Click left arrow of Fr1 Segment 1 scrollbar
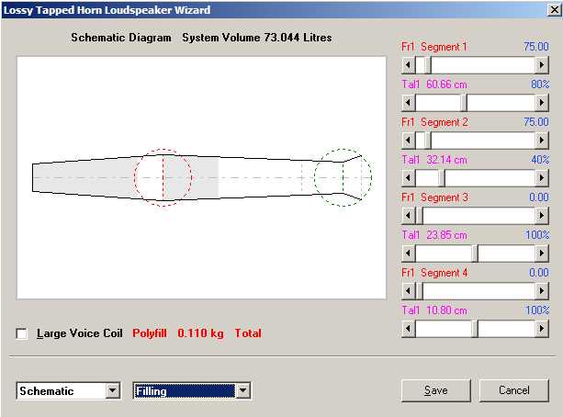The width and height of the screenshot is (563, 417). pos(409,65)
